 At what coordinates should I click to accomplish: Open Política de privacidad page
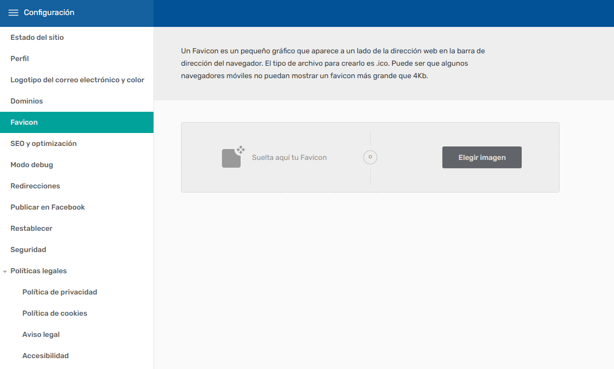[77, 292]
